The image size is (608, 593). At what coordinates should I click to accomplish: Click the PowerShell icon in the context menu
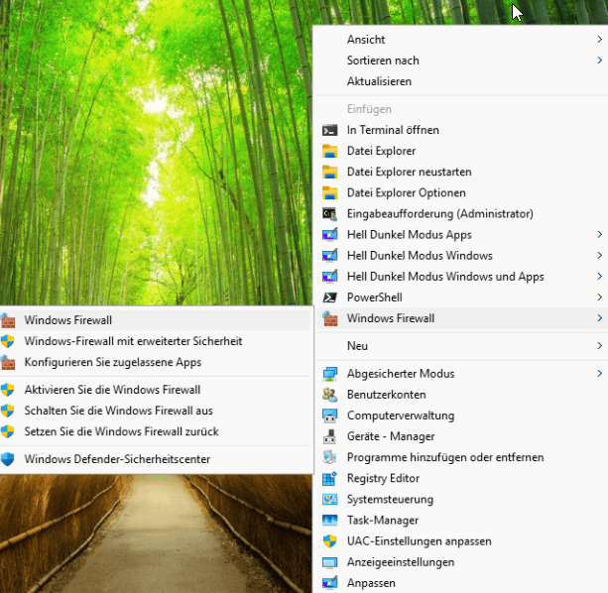pyautogui.click(x=330, y=297)
